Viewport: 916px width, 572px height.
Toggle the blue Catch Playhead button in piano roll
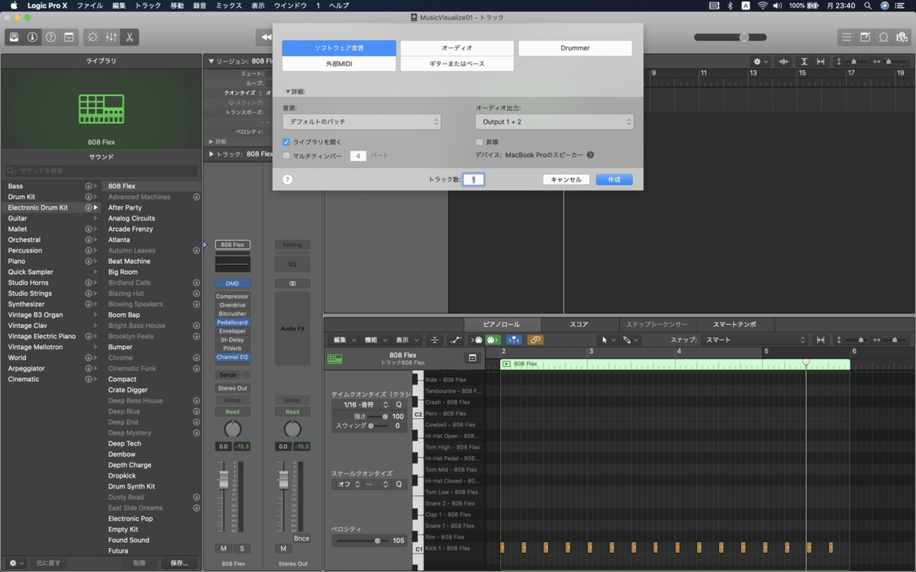[513, 340]
